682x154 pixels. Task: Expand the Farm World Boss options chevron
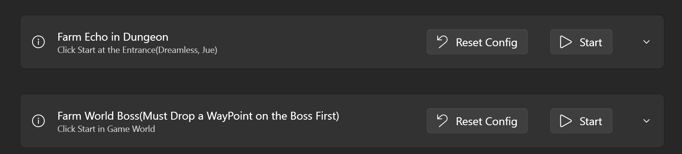click(646, 121)
